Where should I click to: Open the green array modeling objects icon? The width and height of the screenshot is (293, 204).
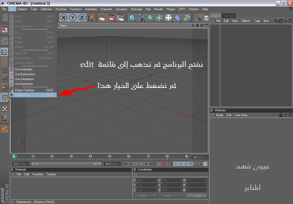pos(159,18)
